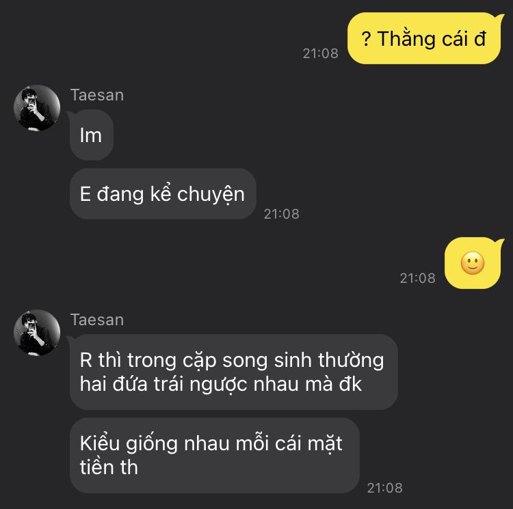Tap the smiley emoji in yellow bubble
Image resolution: width=513 pixels, height=509 pixels.
pyautogui.click(x=473, y=263)
